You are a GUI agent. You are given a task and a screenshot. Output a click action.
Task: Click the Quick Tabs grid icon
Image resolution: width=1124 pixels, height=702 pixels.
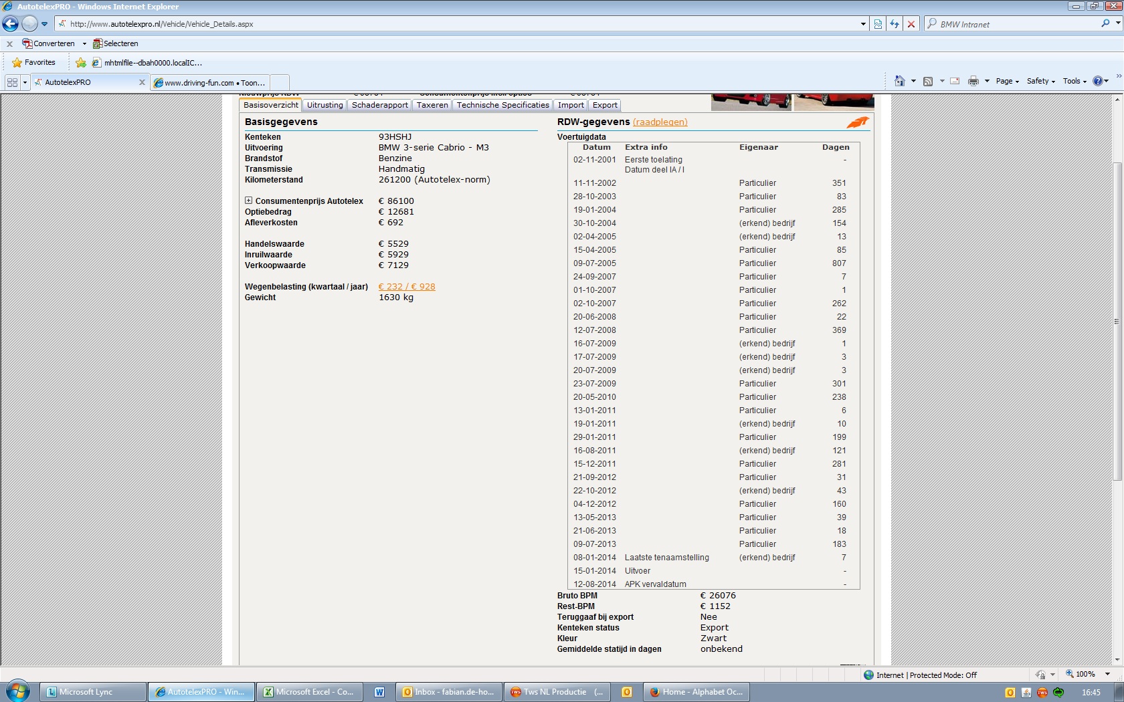click(x=12, y=82)
